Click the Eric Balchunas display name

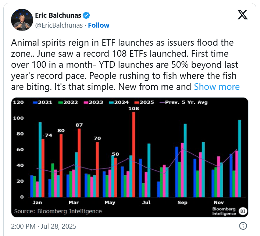58,15
